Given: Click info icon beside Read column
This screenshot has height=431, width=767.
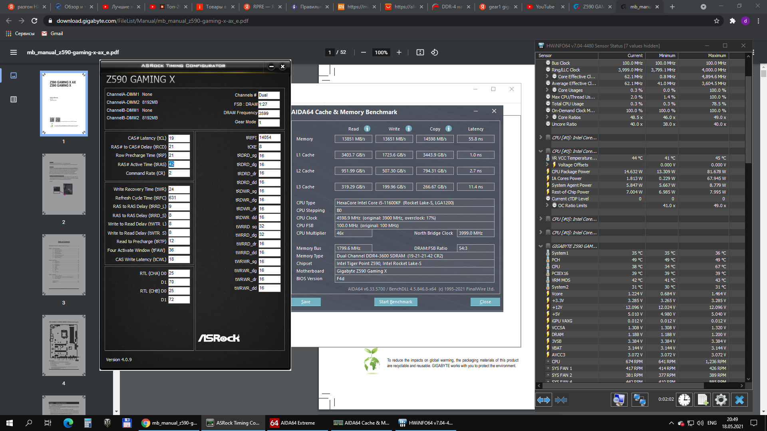Looking at the screenshot, I should click(x=367, y=129).
